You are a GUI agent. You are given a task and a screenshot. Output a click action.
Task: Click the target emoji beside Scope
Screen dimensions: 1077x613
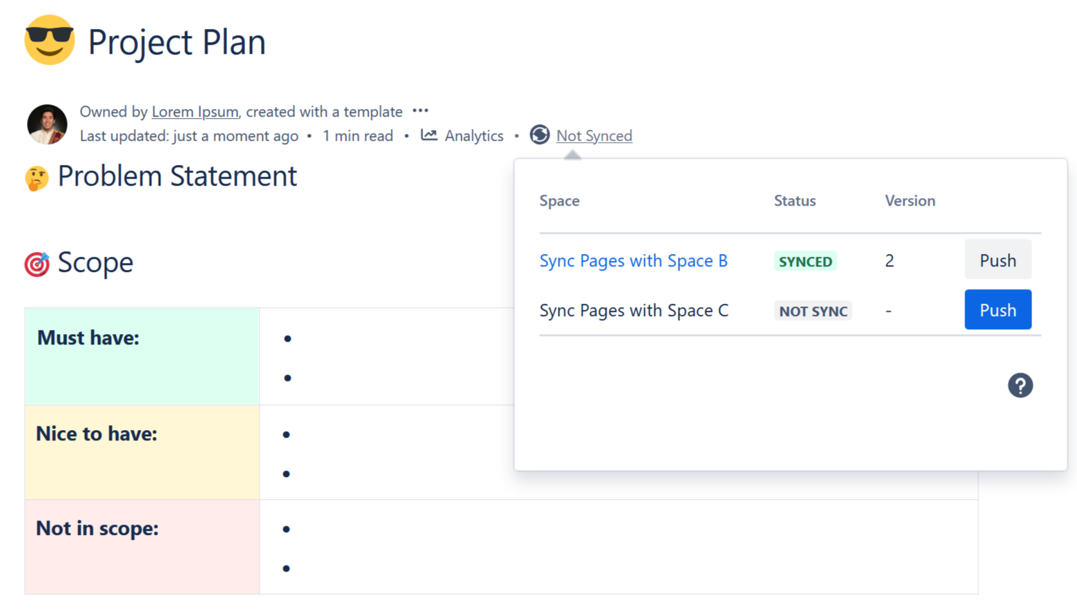point(37,264)
